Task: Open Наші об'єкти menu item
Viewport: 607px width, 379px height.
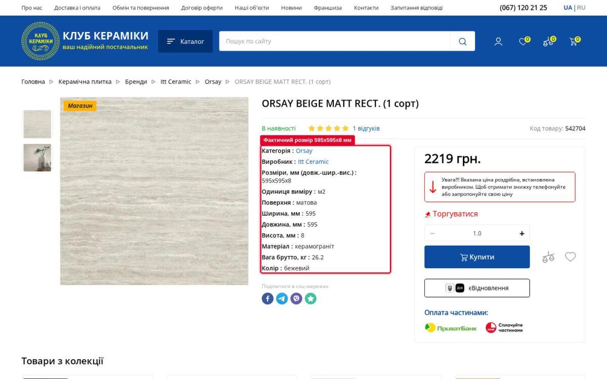Action: pos(252,8)
